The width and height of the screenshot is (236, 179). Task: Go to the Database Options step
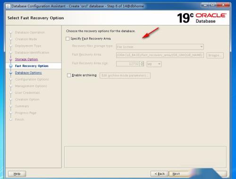pyautogui.click(x=28, y=73)
